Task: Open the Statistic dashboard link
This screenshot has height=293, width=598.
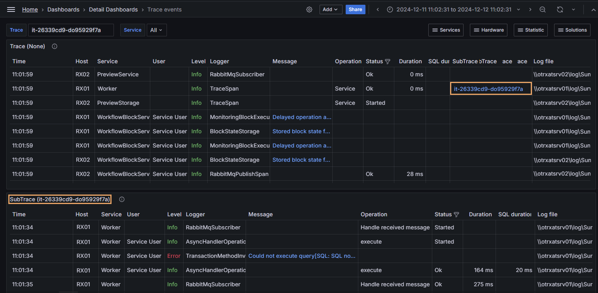Action: 531,30
